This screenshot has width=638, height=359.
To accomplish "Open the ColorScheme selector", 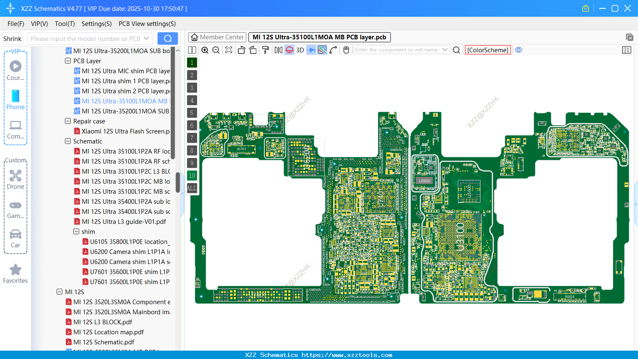I will pos(488,50).
